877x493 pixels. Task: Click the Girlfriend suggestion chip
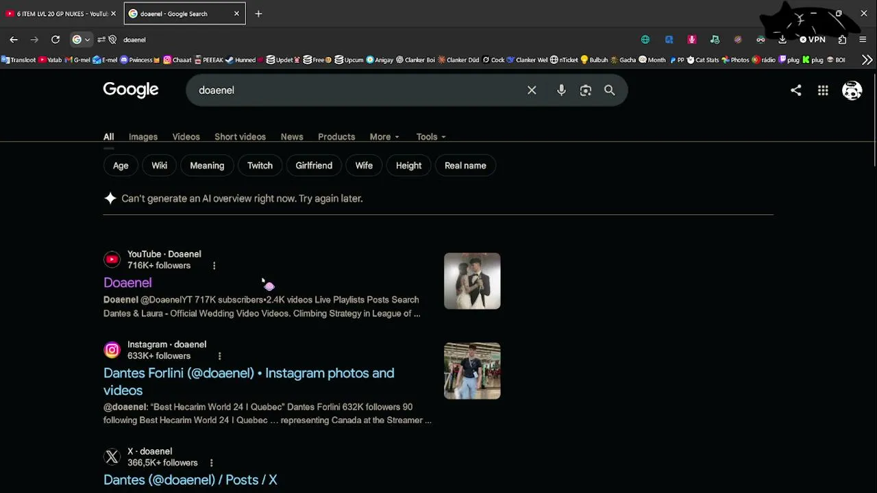click(314, 166)
